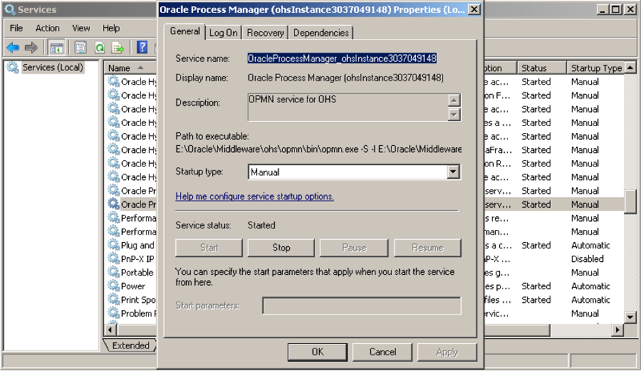641x371 pixels.
Task: Click the Refresh toolbar icon
Action: tap(100, 47)
